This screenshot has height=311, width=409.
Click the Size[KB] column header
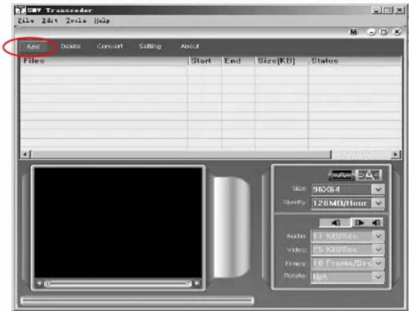point(282,61)
